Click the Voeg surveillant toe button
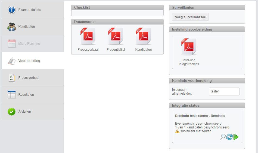The image size is (258, 153). [190, 17]
